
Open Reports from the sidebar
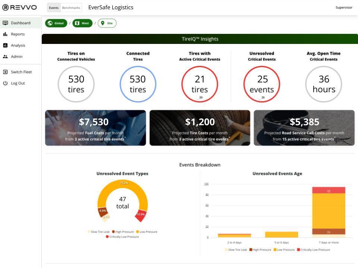coord(18,34)
